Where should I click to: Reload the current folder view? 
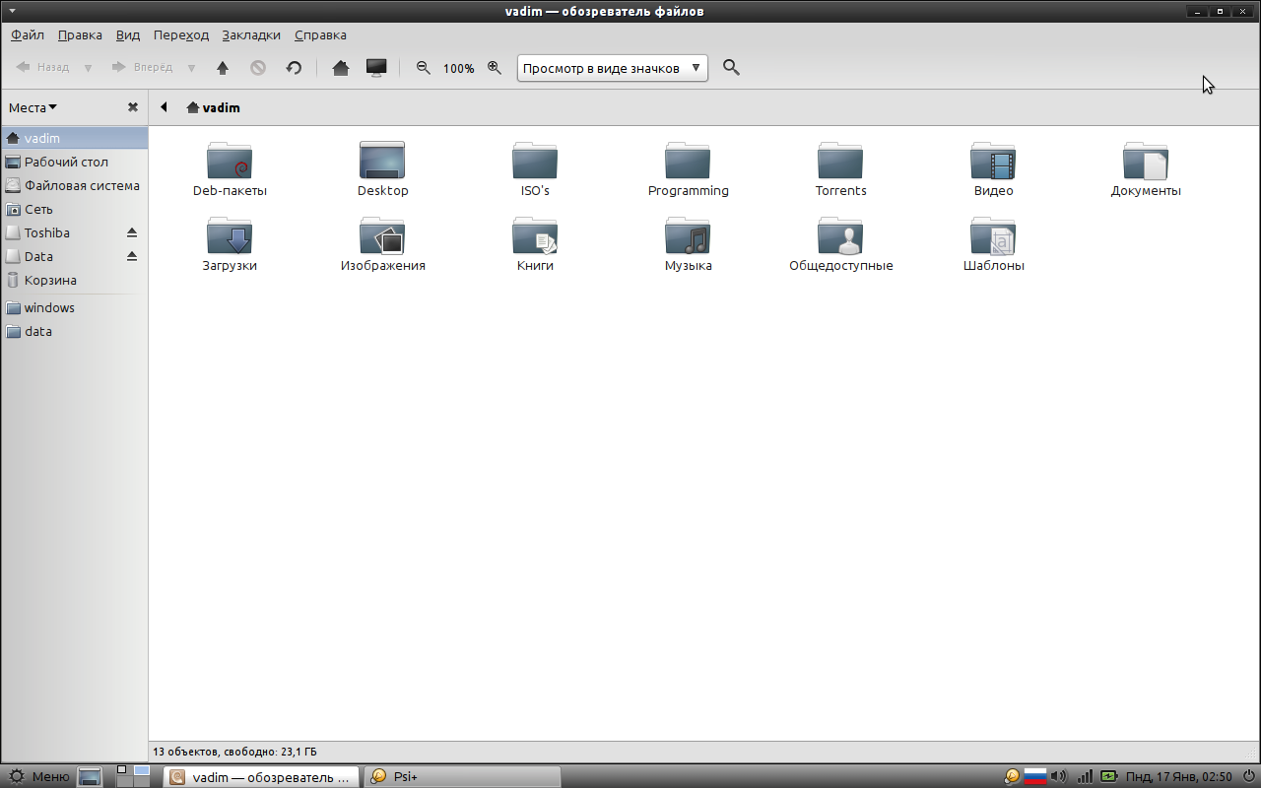294,67
